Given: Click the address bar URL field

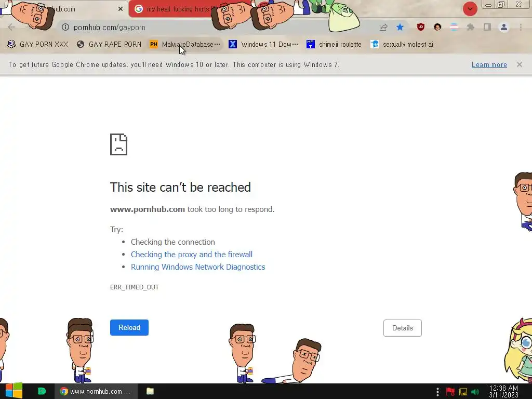Looking at the screenshot, I should pos(217,28).
